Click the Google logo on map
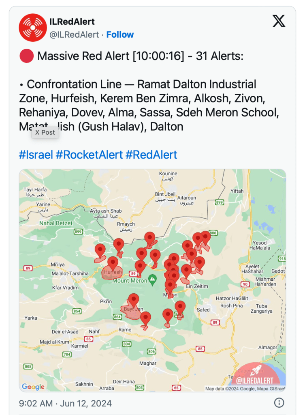 coord(33,387)
